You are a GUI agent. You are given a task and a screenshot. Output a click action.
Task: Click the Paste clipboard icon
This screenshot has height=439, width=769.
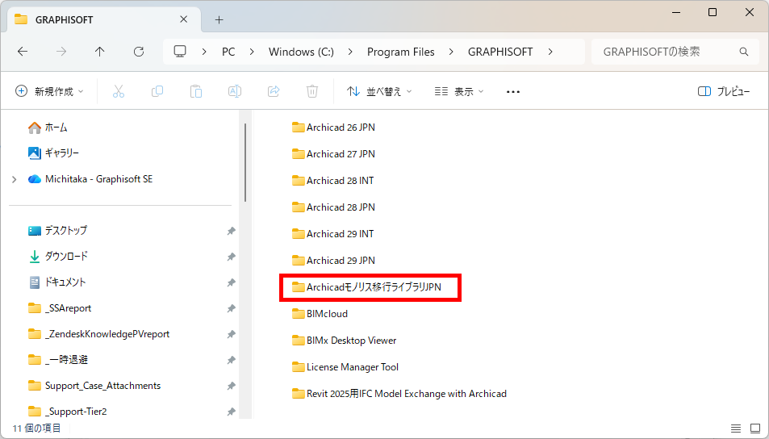(x=196, y=91)
